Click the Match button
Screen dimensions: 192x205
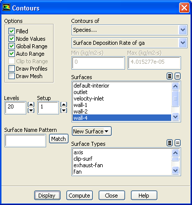click(x=59, y=139)
